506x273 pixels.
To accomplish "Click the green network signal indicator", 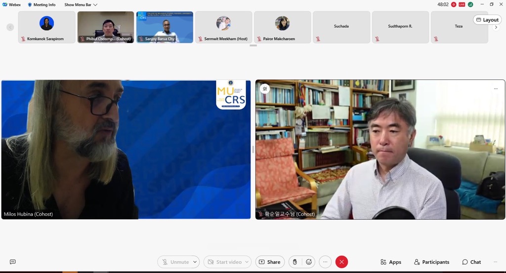I will coord(470,4).
